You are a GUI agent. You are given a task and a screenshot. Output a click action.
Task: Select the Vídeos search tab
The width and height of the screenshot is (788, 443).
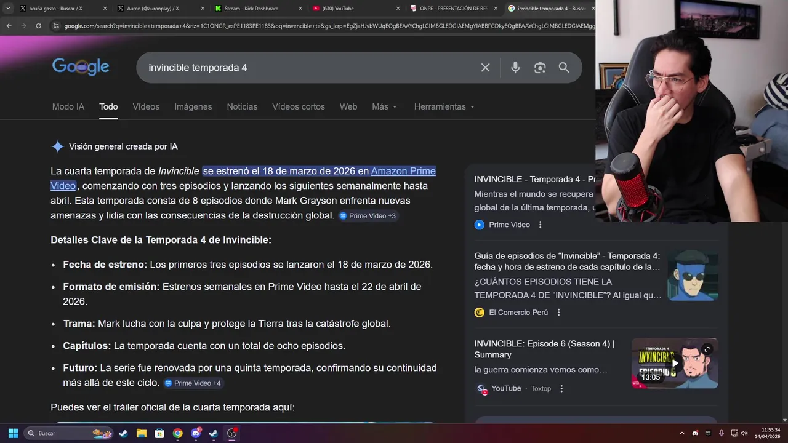[146, 106]
